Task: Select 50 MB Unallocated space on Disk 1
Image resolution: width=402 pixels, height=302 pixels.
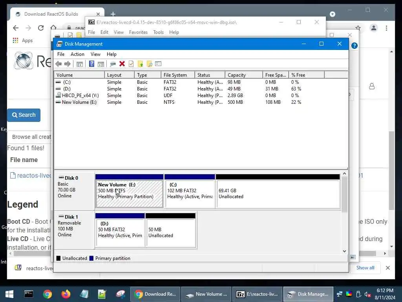Action: point(170,230)
